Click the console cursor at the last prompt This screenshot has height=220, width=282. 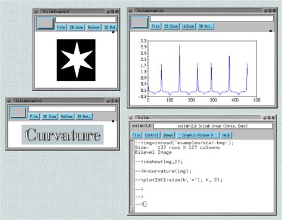click(x=145, y=204)
